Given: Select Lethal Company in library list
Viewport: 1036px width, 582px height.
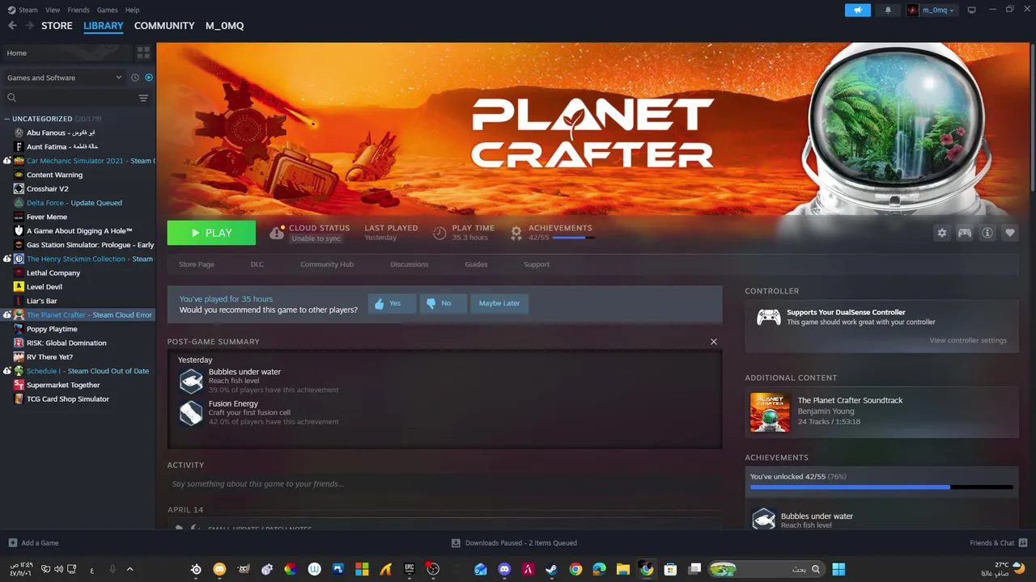Looking at the screenshot, I should pyautogui.click(x=53, y=273).
